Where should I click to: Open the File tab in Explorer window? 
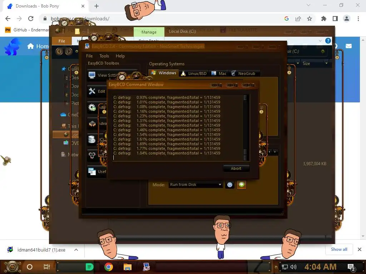coord(61,41)
